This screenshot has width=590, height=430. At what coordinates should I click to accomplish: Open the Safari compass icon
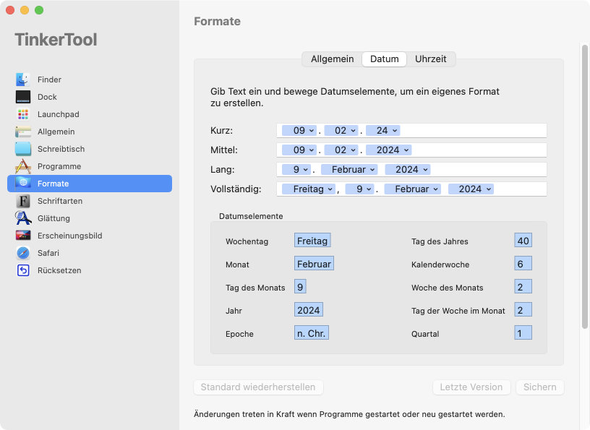coord(23,253)
